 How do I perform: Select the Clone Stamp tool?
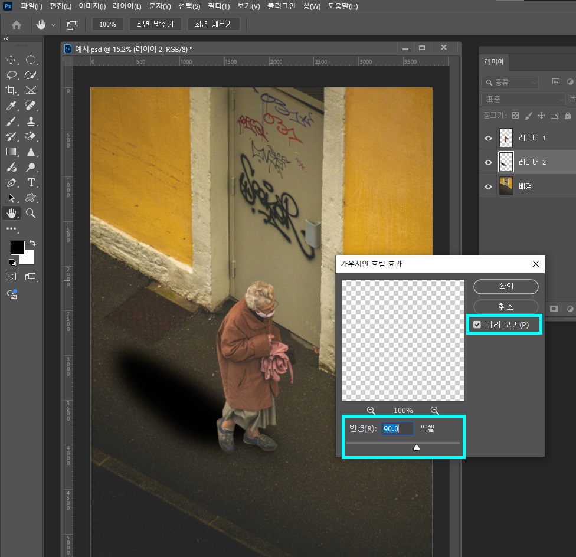[31, 121]
